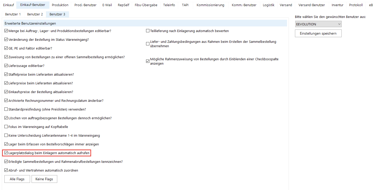Uncheck Einkaufspreise der Bestellung aktualisieren
Screen dimensions: 373x190
(x=6, y=92)
